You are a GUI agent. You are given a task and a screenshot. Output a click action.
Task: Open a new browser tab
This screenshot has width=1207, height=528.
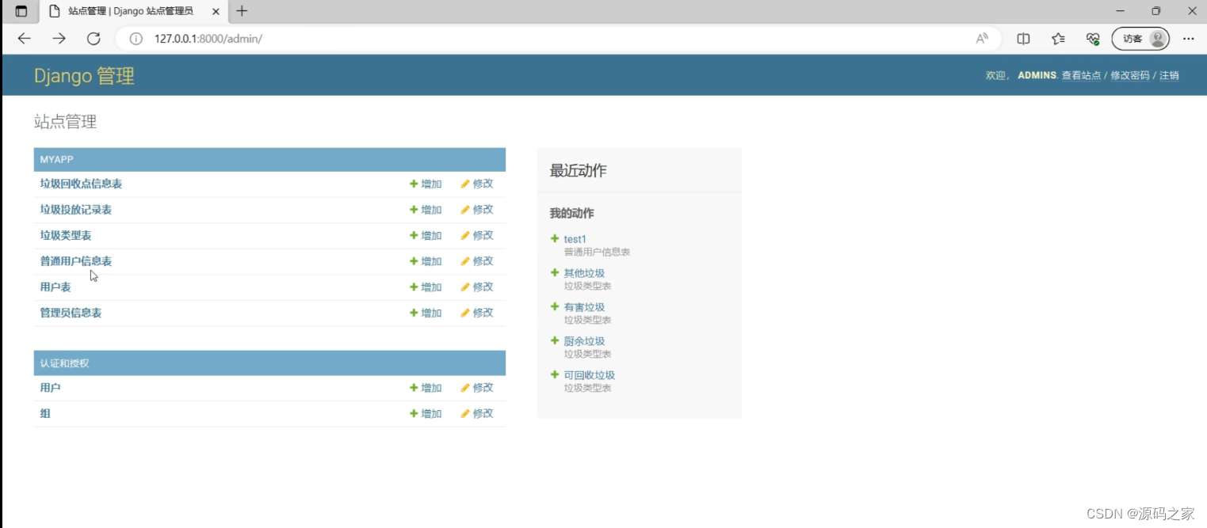[x=242, y=11]
